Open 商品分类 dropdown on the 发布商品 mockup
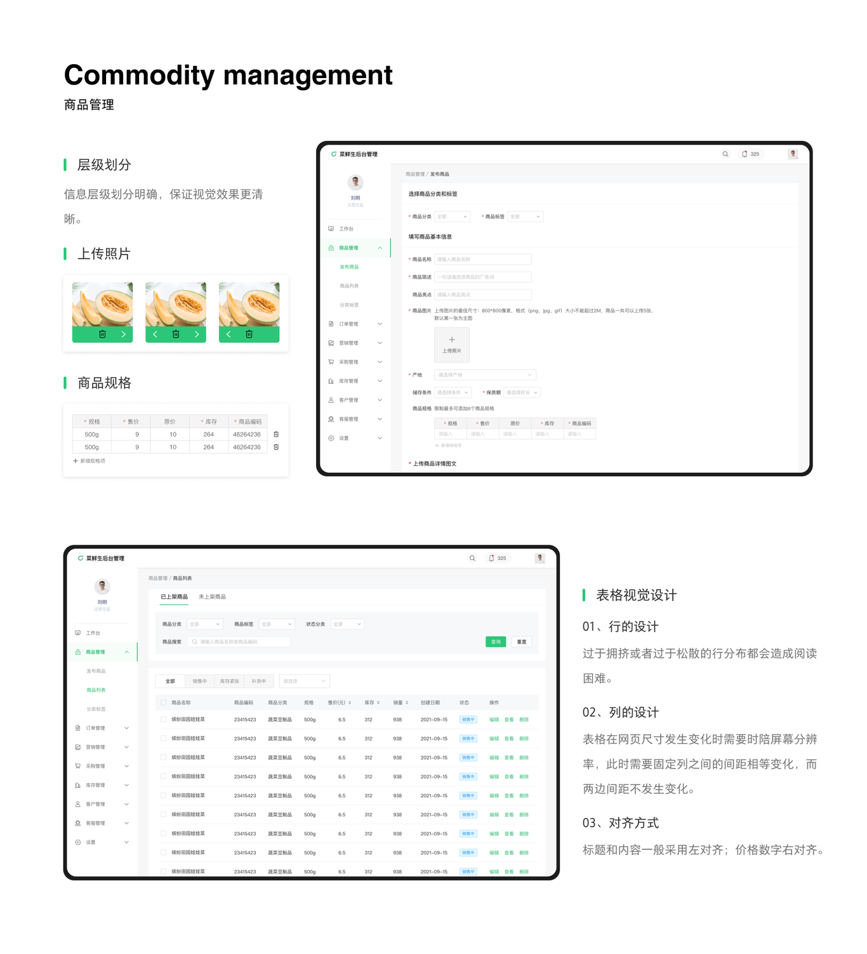The image size is (867, 954). [x=452, y=216]
